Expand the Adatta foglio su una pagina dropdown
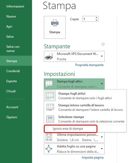This screenshot has width=139, height=163. 102,149
